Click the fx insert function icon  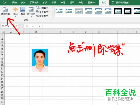click(39, 26)
